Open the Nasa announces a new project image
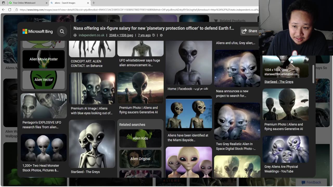Image resolution: width=333 pixels, height=187 pixels. 237,69
